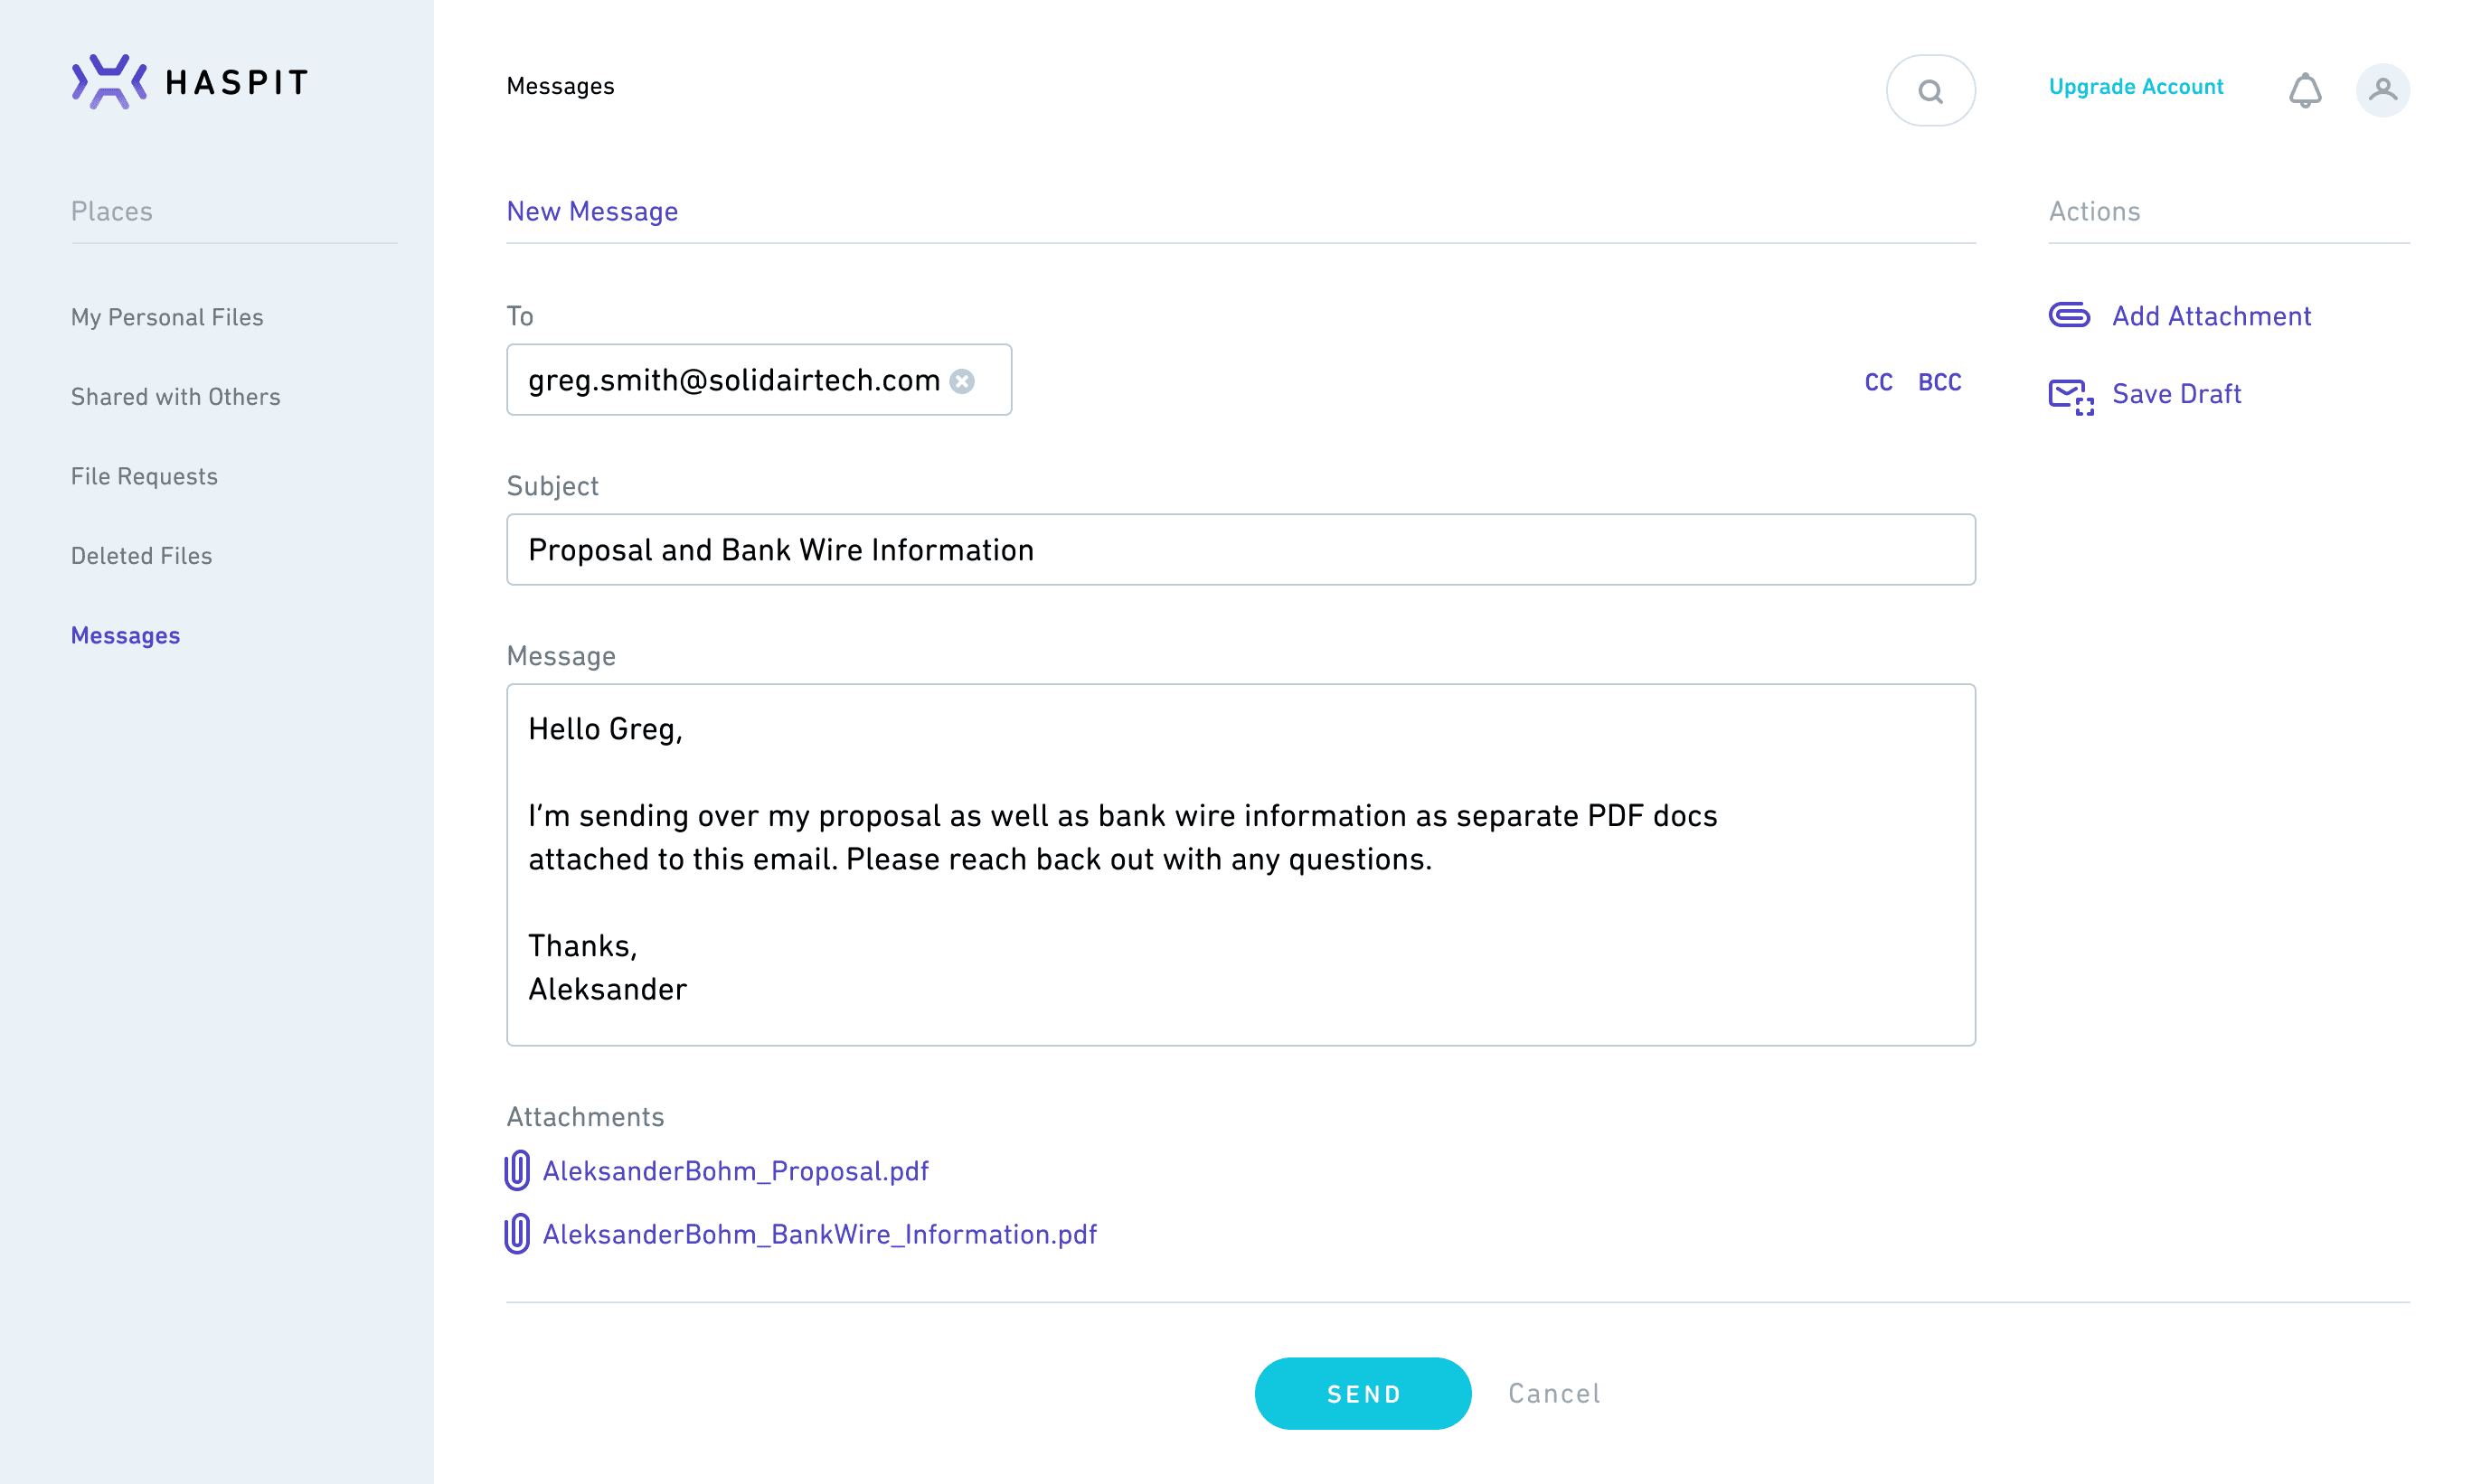
Task: Cancel the new message
Action: pyautogui.click(x=1553, y=1393)
